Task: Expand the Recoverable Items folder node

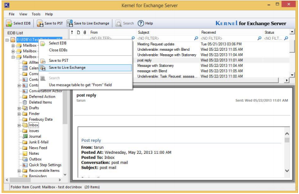Action: [19, 171]
